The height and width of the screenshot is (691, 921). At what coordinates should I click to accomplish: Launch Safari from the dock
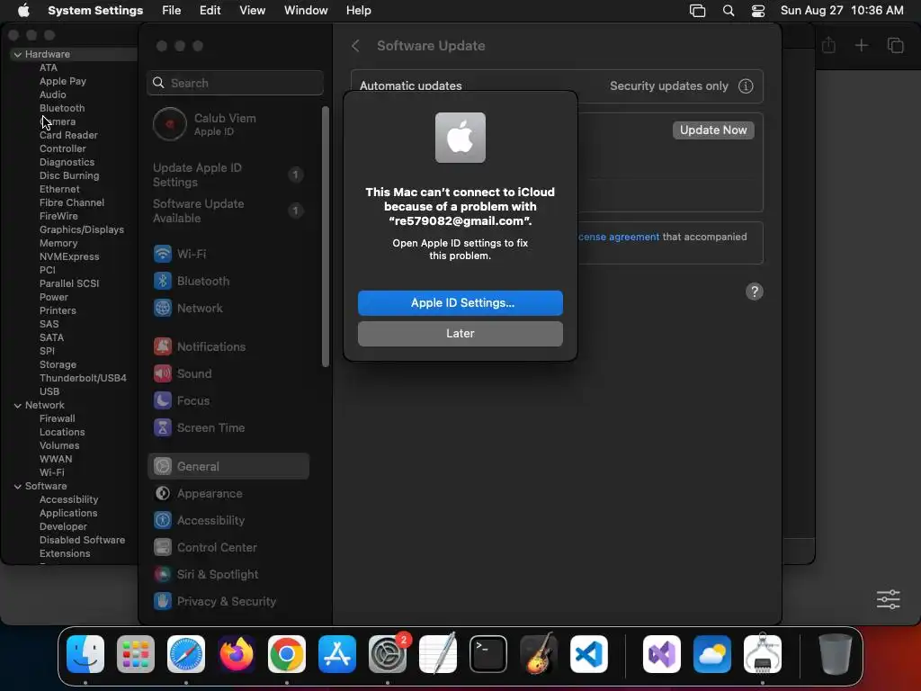[186, 653]
